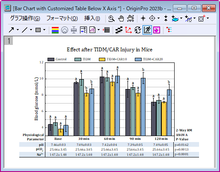
Task: Select the Blood glucose Y axis title
Action: pyautogui.click(x=36, y=99)
